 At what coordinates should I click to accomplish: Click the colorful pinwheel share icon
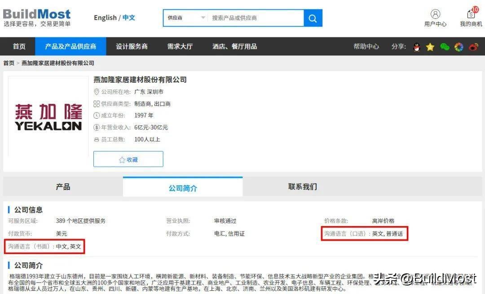pos(459,46)
